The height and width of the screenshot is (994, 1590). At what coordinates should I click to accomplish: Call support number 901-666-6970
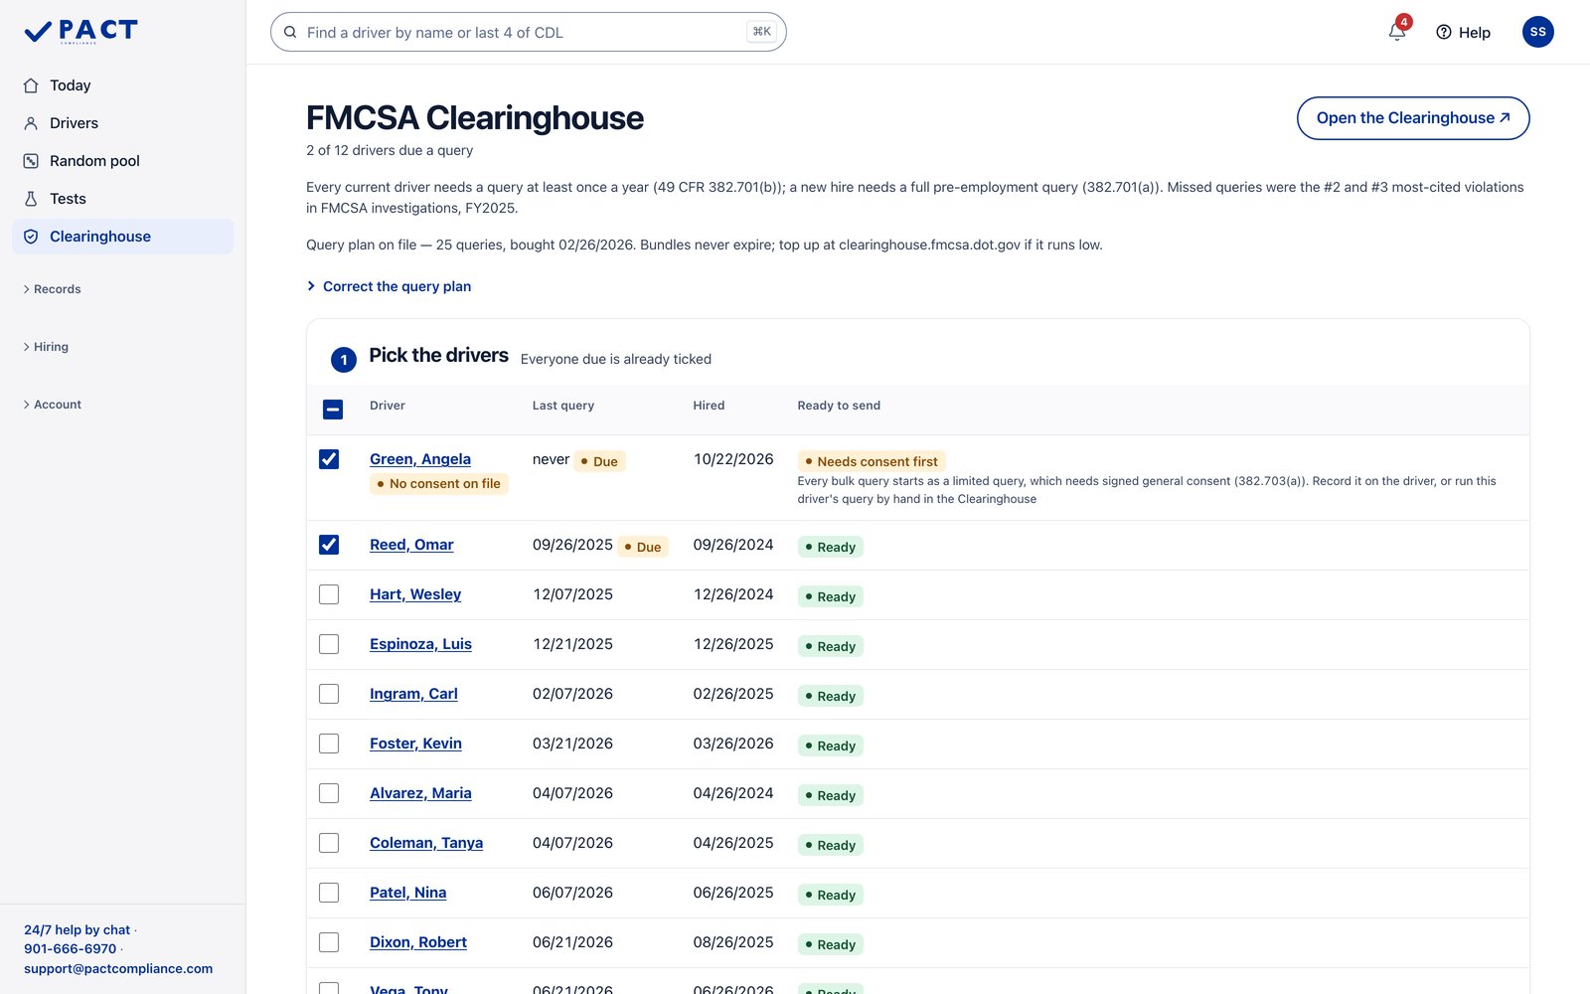tap(71, 949)
